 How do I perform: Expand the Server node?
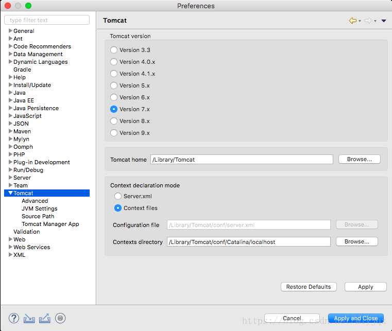coord(10,178)
